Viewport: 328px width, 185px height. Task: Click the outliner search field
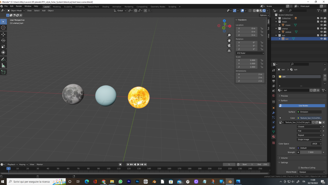[298, 11]
